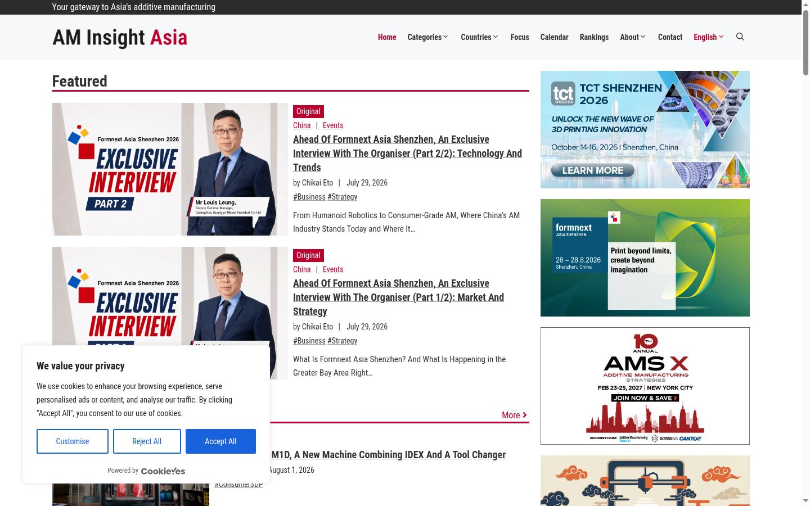Open the TCT Shenzhen 2026 banner ad

(x=645, y=129)
